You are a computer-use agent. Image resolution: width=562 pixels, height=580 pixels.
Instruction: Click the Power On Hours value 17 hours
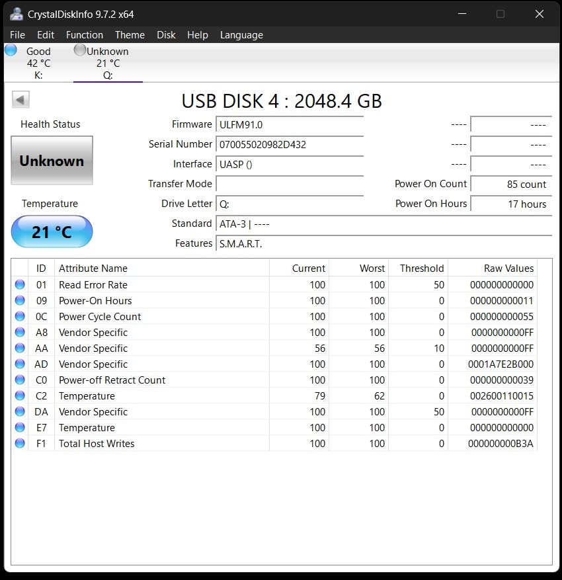click(511, 204)
